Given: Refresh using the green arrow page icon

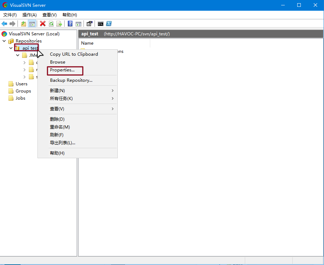Looking at the screenshot, I should click(51, 24).
